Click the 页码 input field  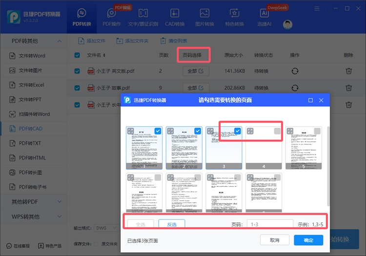270,224
